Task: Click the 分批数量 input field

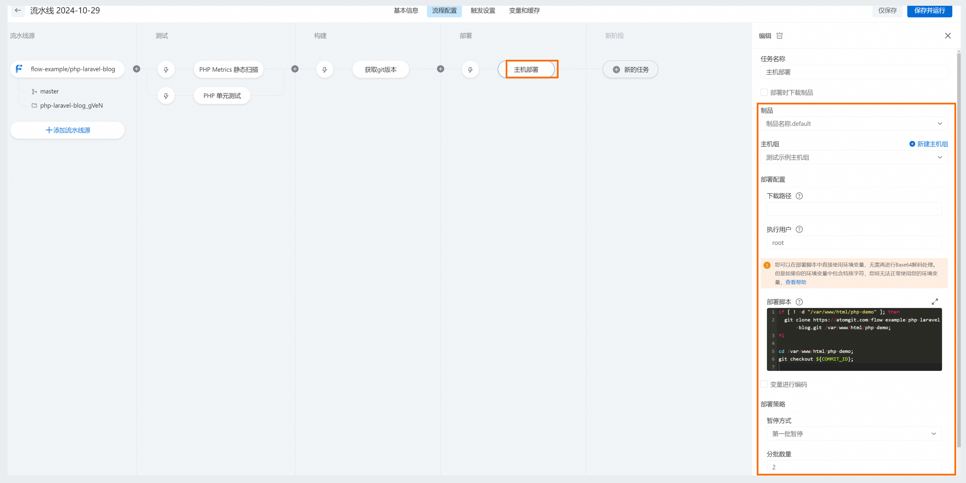Action: [x=854, y=467]
